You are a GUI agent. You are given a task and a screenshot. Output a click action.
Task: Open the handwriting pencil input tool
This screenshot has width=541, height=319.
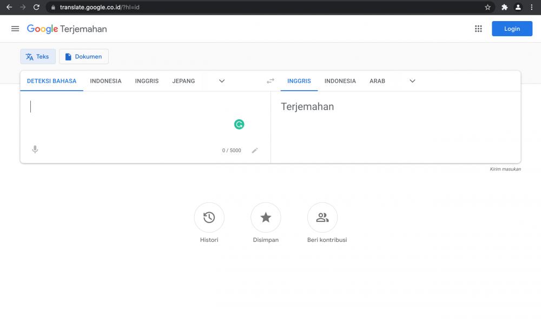[x=255, y=151]
